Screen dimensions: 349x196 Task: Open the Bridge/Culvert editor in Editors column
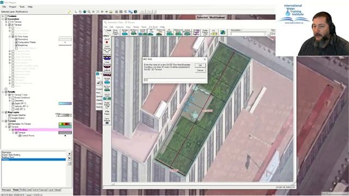point(107,57)
